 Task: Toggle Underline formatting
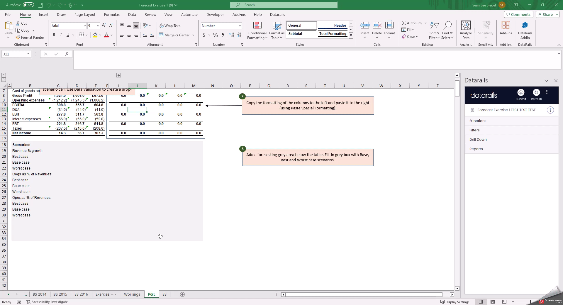tap(68, 35)
